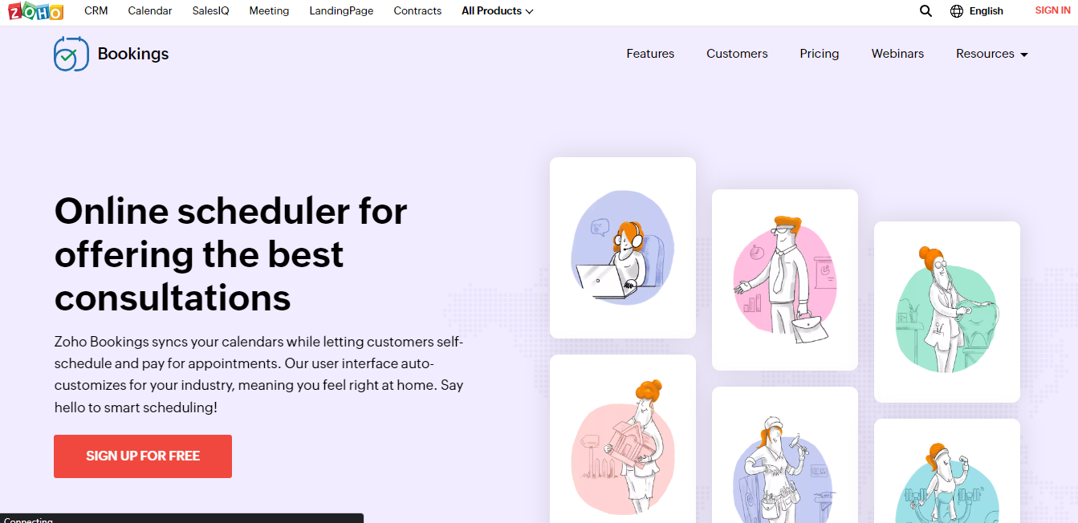Select the fitness trainer with dumbbells card
The width and height of the screenshot is (1078, 523).
click(947, 471)
